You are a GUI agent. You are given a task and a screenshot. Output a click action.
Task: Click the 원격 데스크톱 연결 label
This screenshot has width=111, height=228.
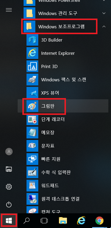60,199
